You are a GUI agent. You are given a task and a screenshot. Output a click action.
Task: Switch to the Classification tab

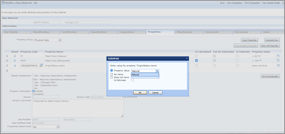point(103,32)
